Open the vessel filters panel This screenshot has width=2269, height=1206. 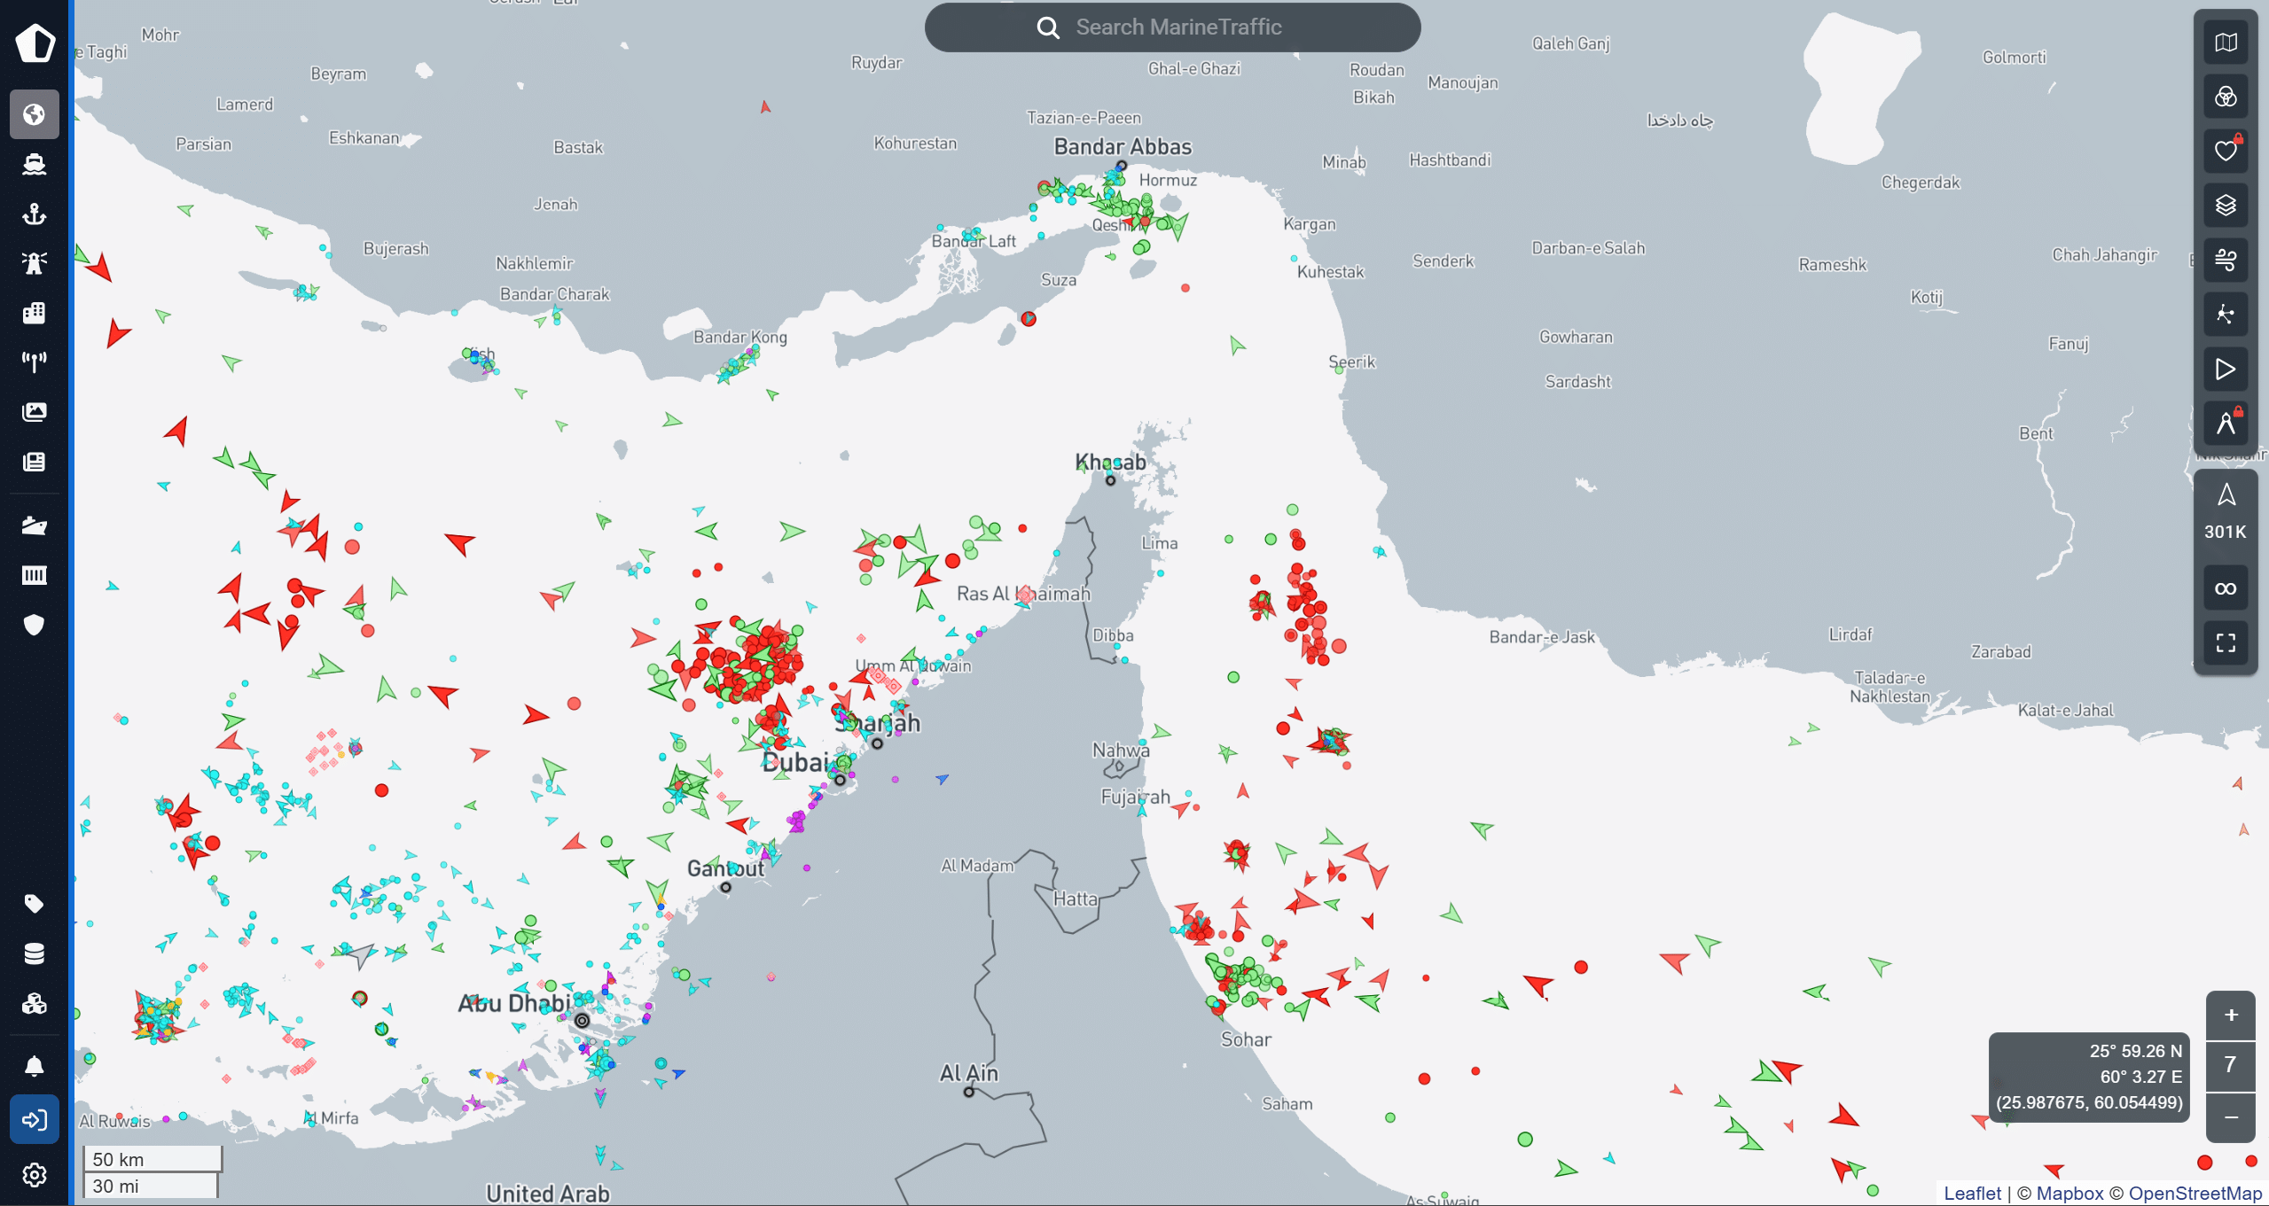[x=2226, y=97]
